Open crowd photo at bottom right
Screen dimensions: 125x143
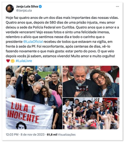(91, 113)
